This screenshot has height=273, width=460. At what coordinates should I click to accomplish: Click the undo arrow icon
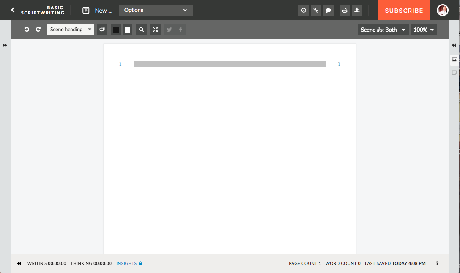[x=27, y=30]
